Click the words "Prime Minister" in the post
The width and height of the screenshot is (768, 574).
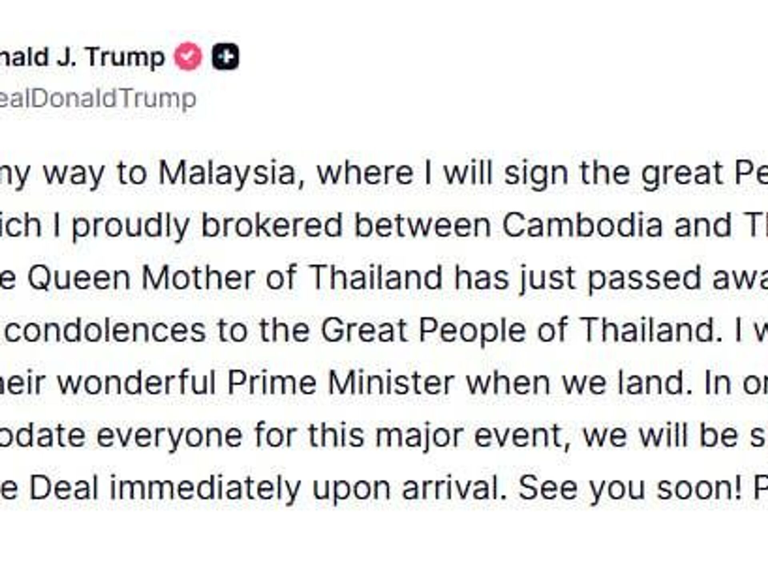[341, 383]
